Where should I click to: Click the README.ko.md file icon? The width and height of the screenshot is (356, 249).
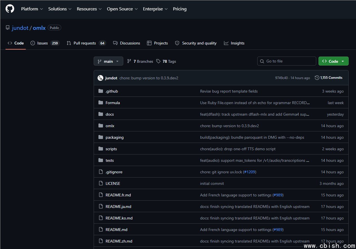coord(101,218)
